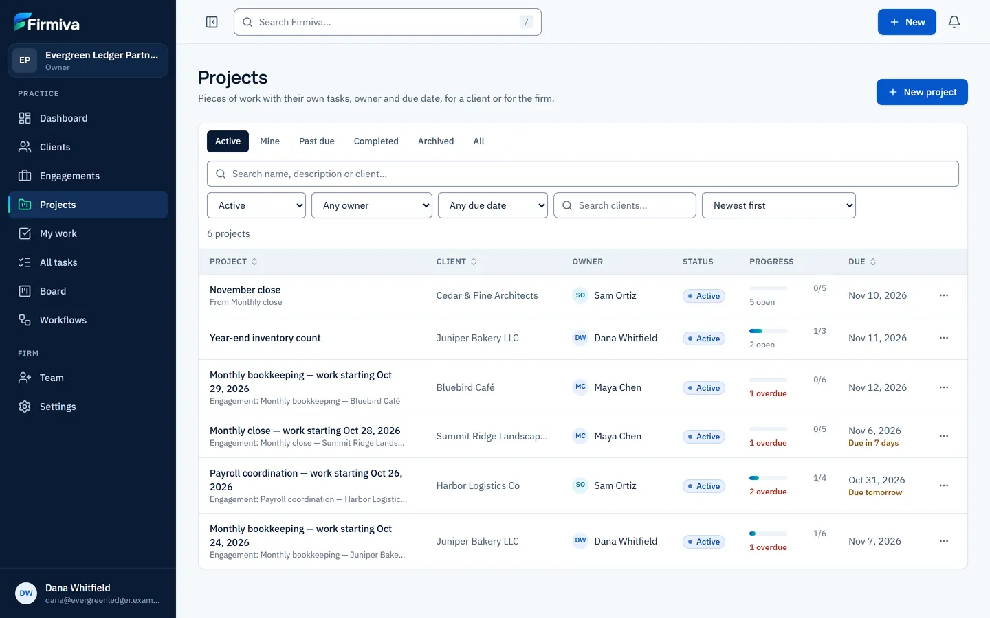Open row menu for Summit Ridge project
The height and width of the screenshot is (618, 990).
point(944,436)
